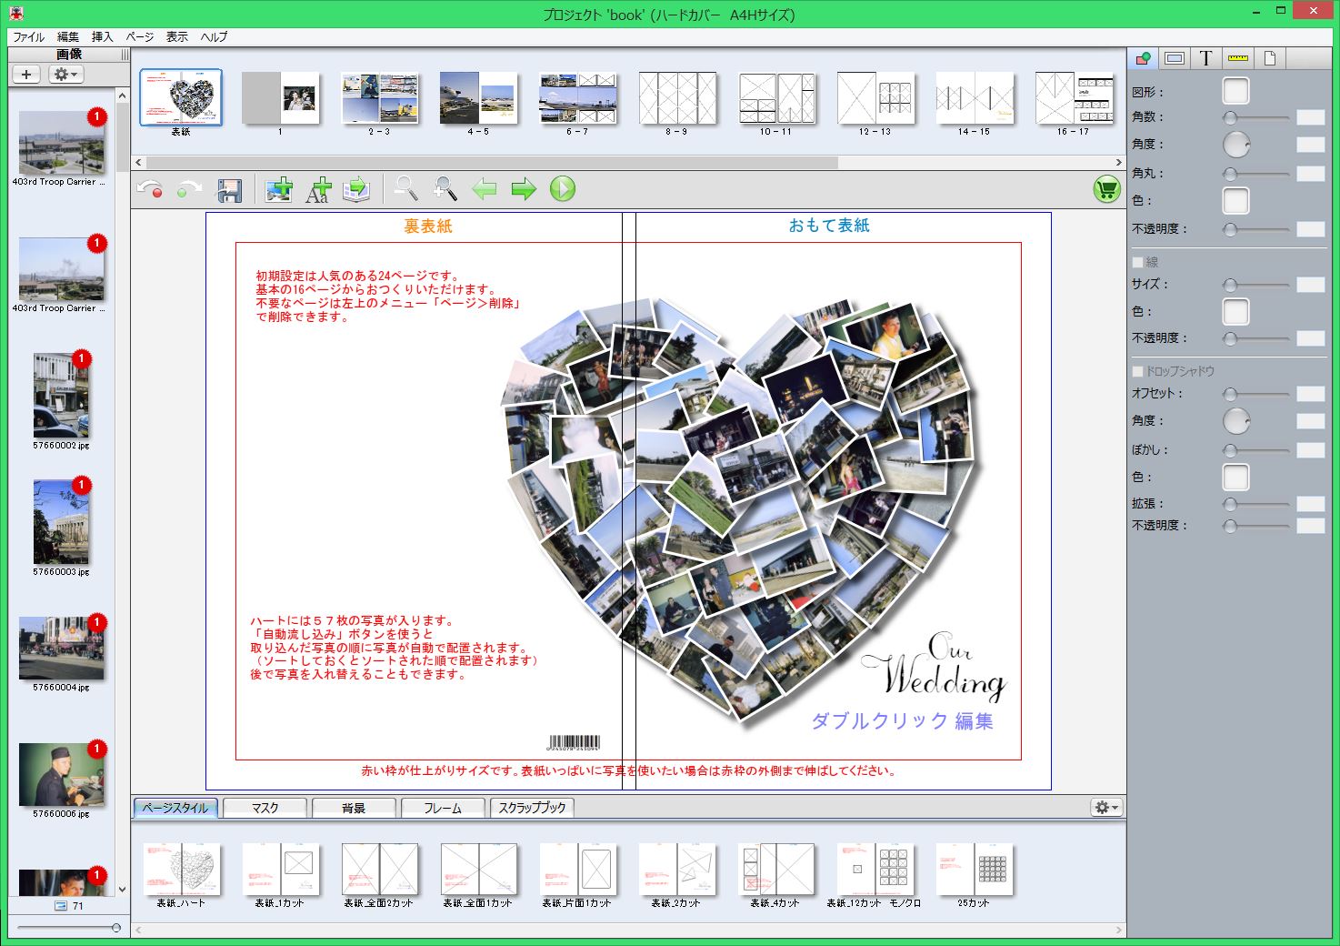The image size is (1340, 946).
Task: Click the green play preview button
Action: point(563,189)
